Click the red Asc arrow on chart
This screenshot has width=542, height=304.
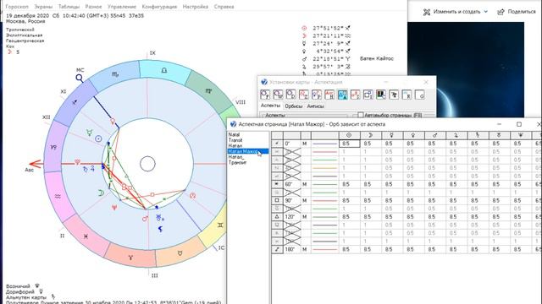[x=36, y=164]
